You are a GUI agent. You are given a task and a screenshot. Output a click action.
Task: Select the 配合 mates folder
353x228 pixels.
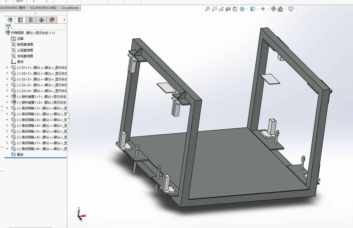coord(17,155)
